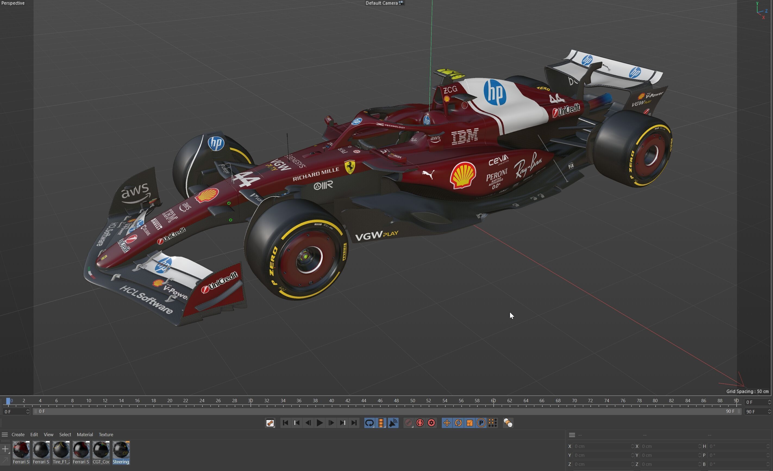Open the View menu
This screenshot has width=773, height=471.
[48, 435]
